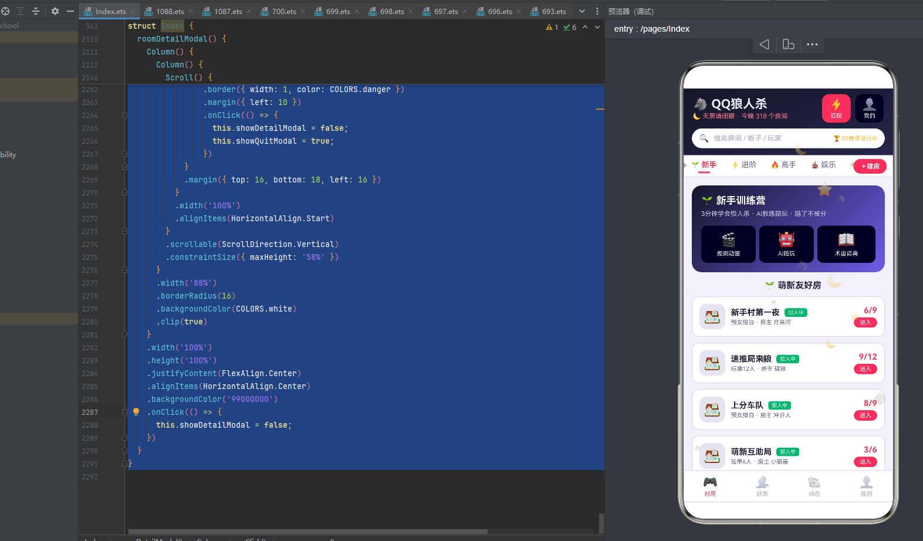Hide the project panel with minus icon
This screenshot has width=923, height=541.
(x=70, y=11)
